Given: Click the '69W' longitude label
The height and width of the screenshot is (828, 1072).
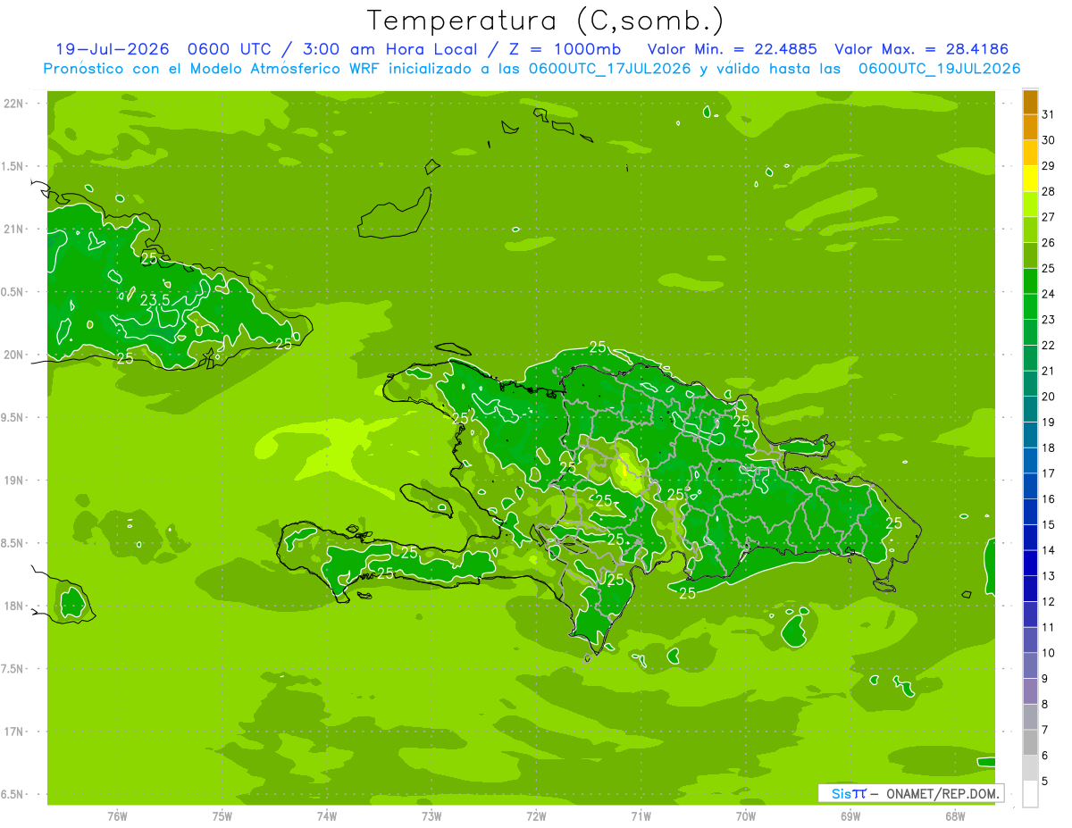Looking at the screenshot, I should tap(850, 815).
